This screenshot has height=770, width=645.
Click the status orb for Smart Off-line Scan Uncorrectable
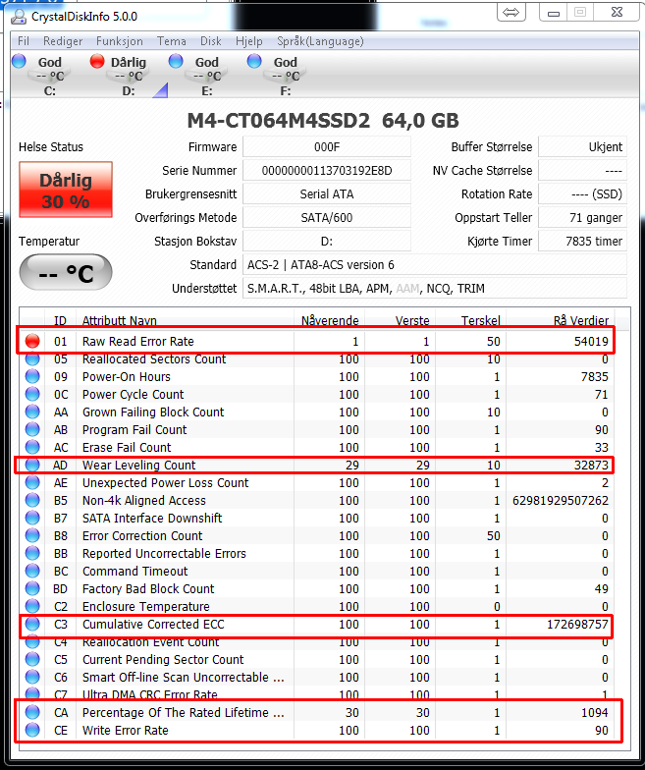coord(32,677)
